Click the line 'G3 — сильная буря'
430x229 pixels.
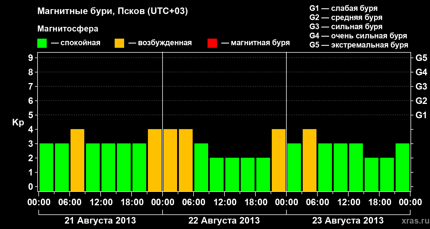346,27
